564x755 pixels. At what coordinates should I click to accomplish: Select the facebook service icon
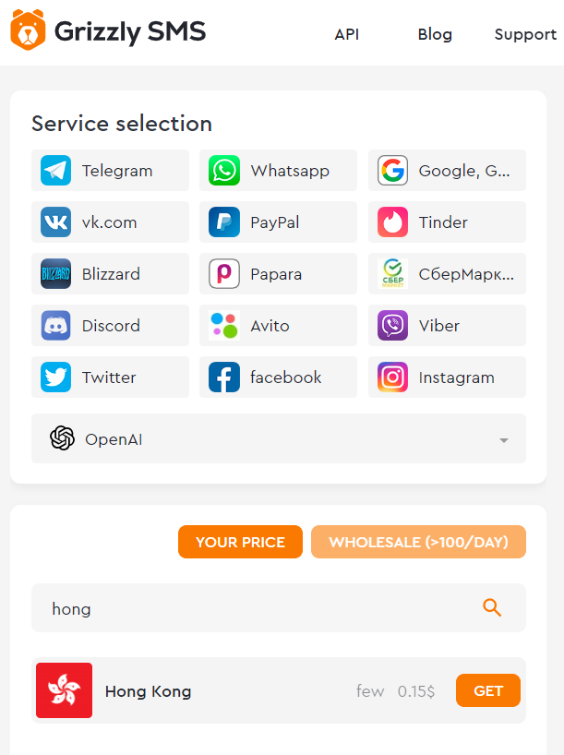[224, 377]
